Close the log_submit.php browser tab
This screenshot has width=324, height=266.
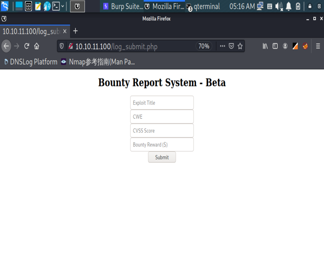click(65, 32)
